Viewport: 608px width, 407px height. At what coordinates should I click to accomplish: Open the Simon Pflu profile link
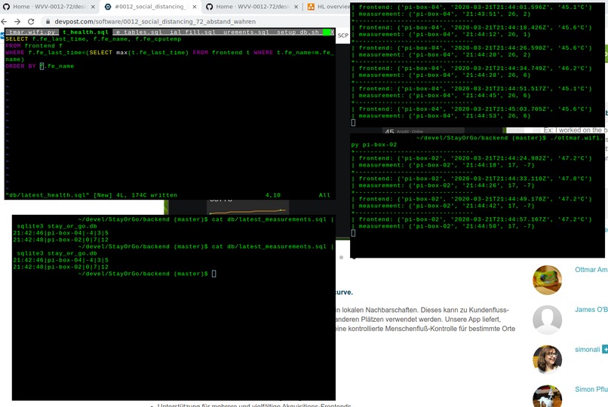(x=591, y=389)
